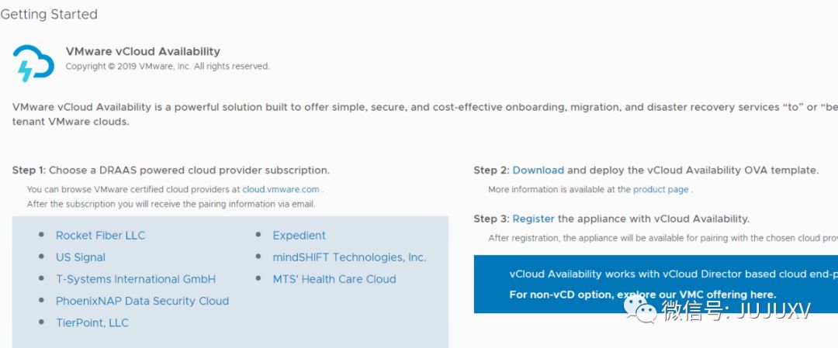838x348 pixels.
Task: Click the Download link in Step 2
Action: pyautogui.click(x=538, y=170)
